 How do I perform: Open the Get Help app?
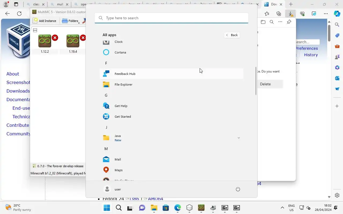pyautogui.click(x=171, y=106)
